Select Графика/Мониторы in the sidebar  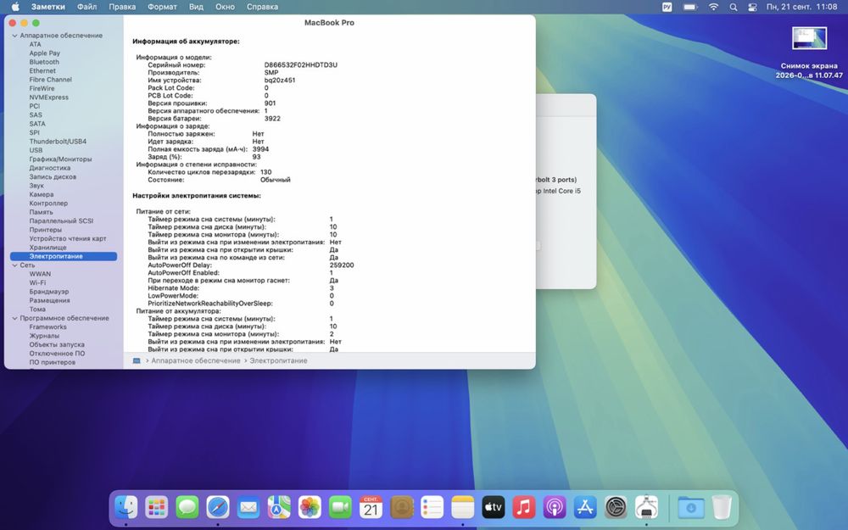[x=60, y=159]
